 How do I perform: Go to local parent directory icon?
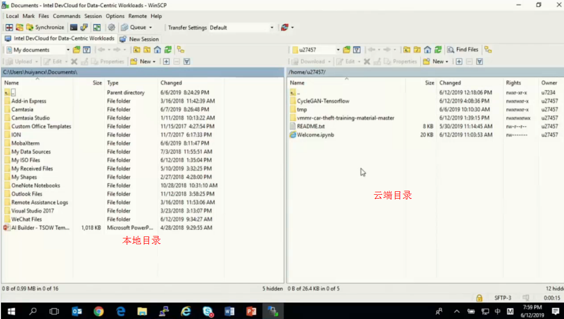[137, 50]
